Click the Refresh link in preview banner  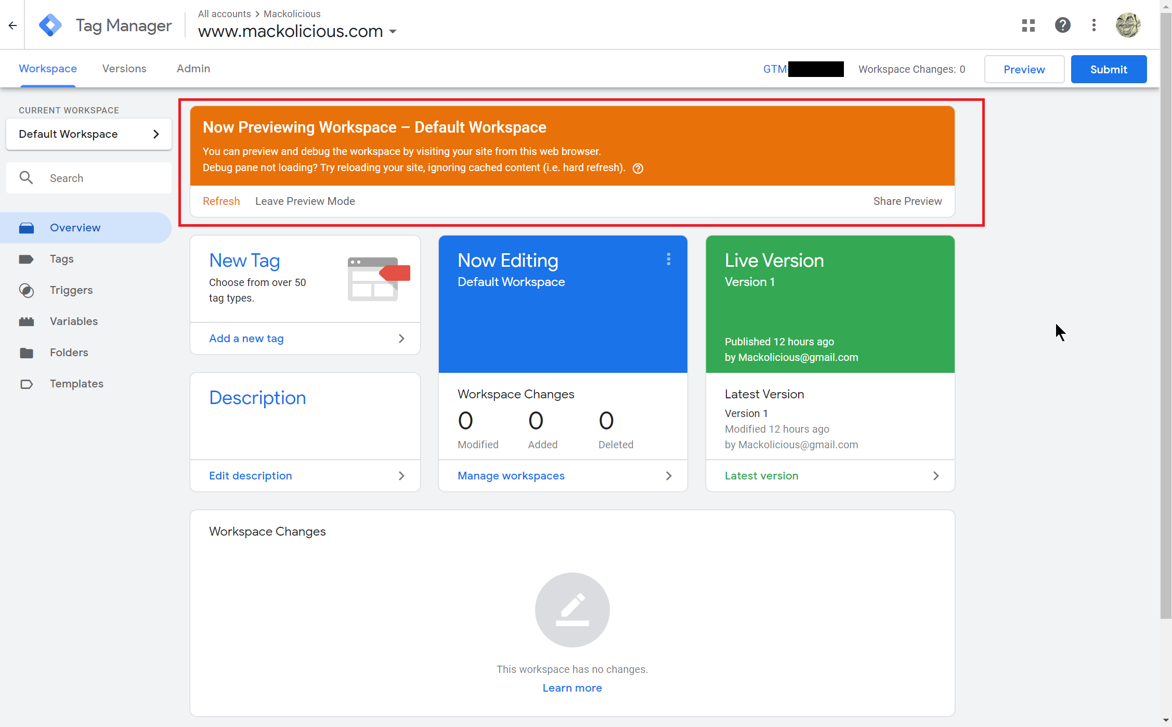click(221, 201)
